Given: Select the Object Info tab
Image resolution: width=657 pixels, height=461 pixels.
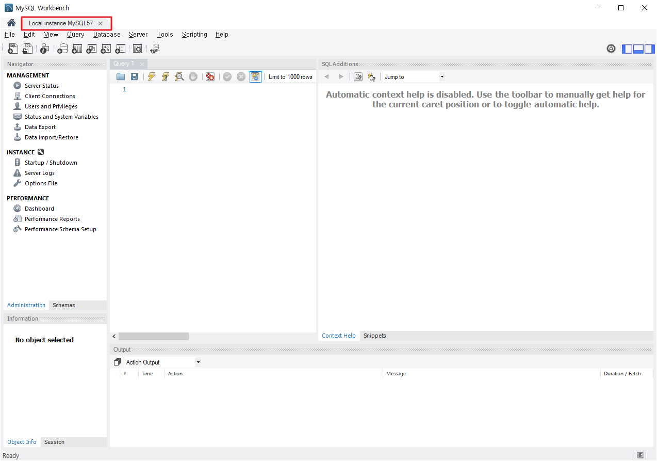Looking at the screenshot, I should [x=22, y=442].
